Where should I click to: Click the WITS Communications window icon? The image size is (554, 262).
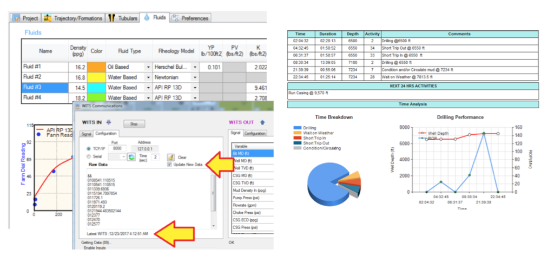click(x=77, y=106)
